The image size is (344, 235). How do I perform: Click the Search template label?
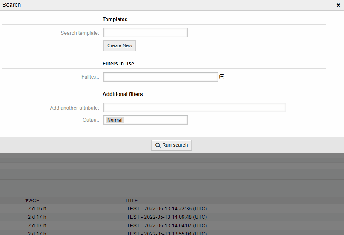pos(80,33)
